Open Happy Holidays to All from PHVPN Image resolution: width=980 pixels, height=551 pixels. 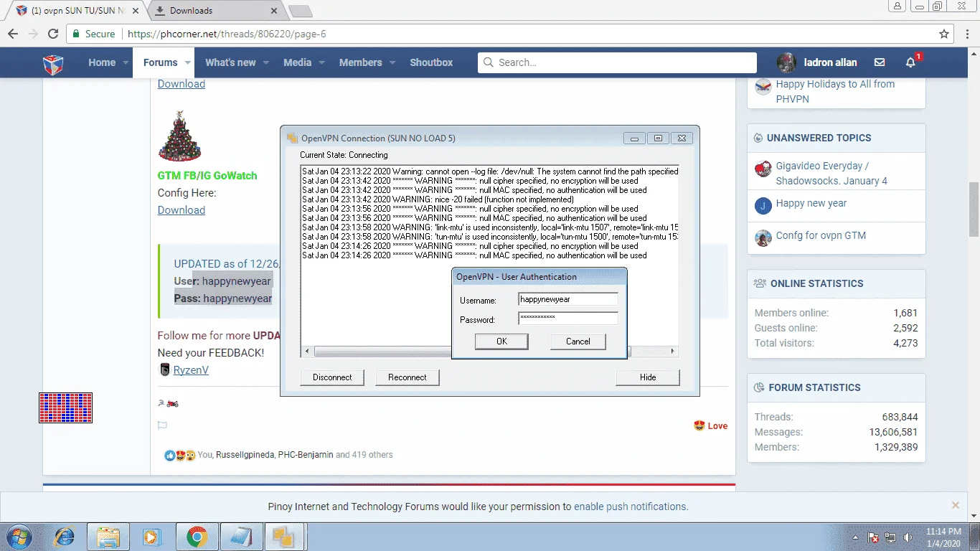click(x=835, y=91)
